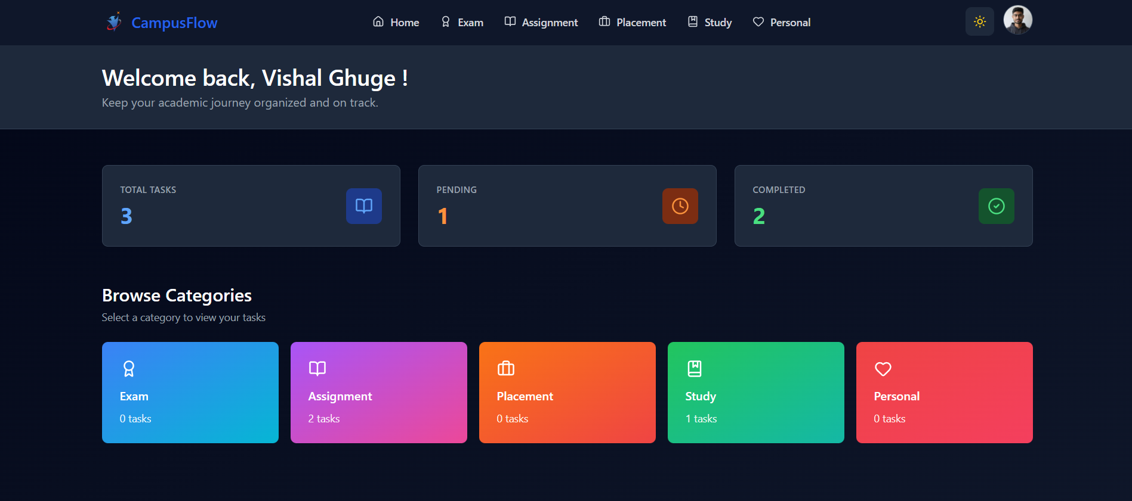Navigate to Placement via top nav
Screen dimensions: 1132x501
point(633,23)
